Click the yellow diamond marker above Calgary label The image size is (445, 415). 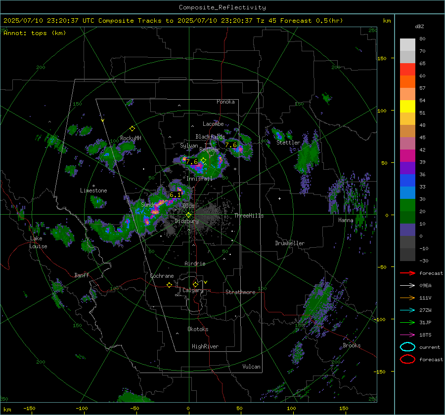coord(195,284)
